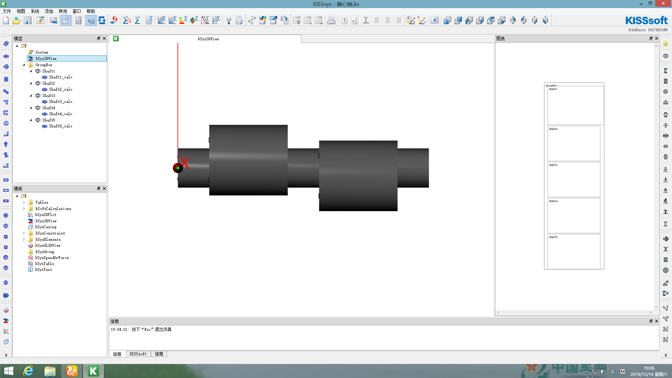Open the 系统 menu
The height and width of the screenshot is (378, 672).
35,11
